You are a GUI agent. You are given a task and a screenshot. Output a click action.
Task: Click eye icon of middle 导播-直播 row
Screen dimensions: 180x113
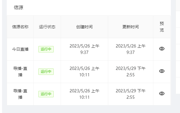pos(162,71)
